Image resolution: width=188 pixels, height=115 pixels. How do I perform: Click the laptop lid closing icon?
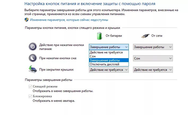(x=33, y=69)
